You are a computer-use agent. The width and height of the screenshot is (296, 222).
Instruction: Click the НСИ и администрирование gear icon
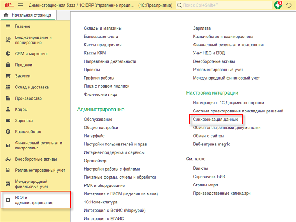click(x=8, y=200)
